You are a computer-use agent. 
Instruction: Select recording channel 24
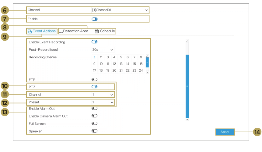pos(141,70)
